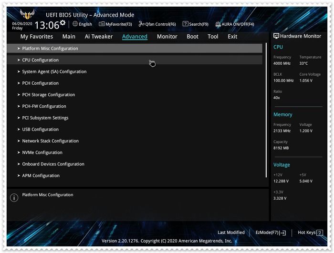Open the My Favorites tab

coord(37,37)
